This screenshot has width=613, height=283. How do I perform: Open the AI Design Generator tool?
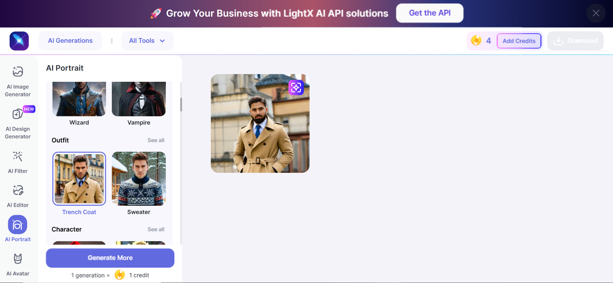(x=18, y=123)
